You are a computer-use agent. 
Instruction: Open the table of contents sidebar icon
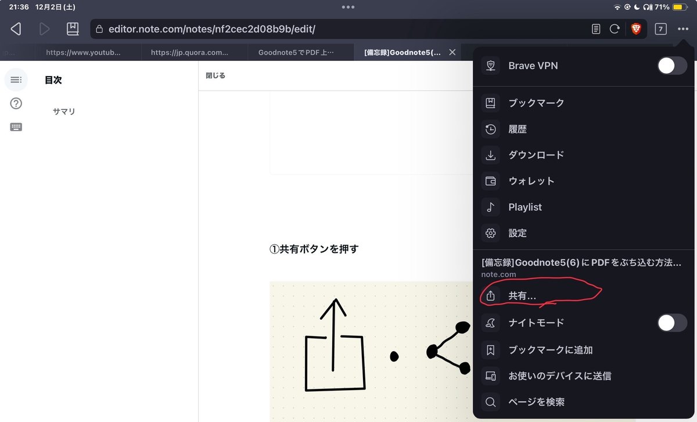pos(16,80)
